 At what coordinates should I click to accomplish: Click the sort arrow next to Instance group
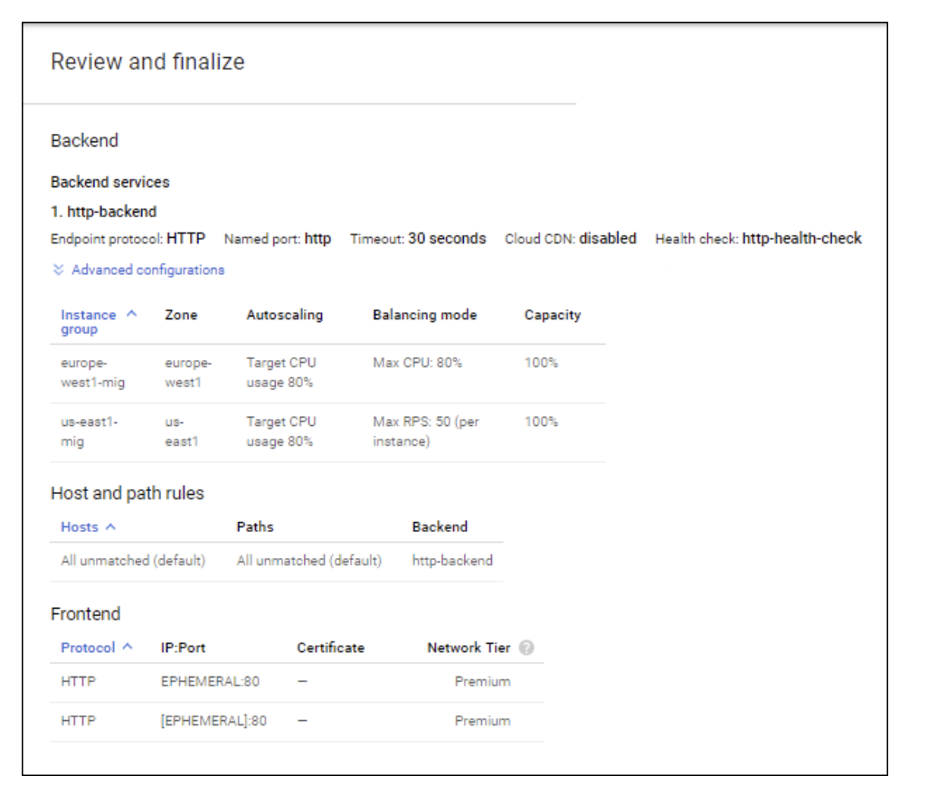pos(131,314)
